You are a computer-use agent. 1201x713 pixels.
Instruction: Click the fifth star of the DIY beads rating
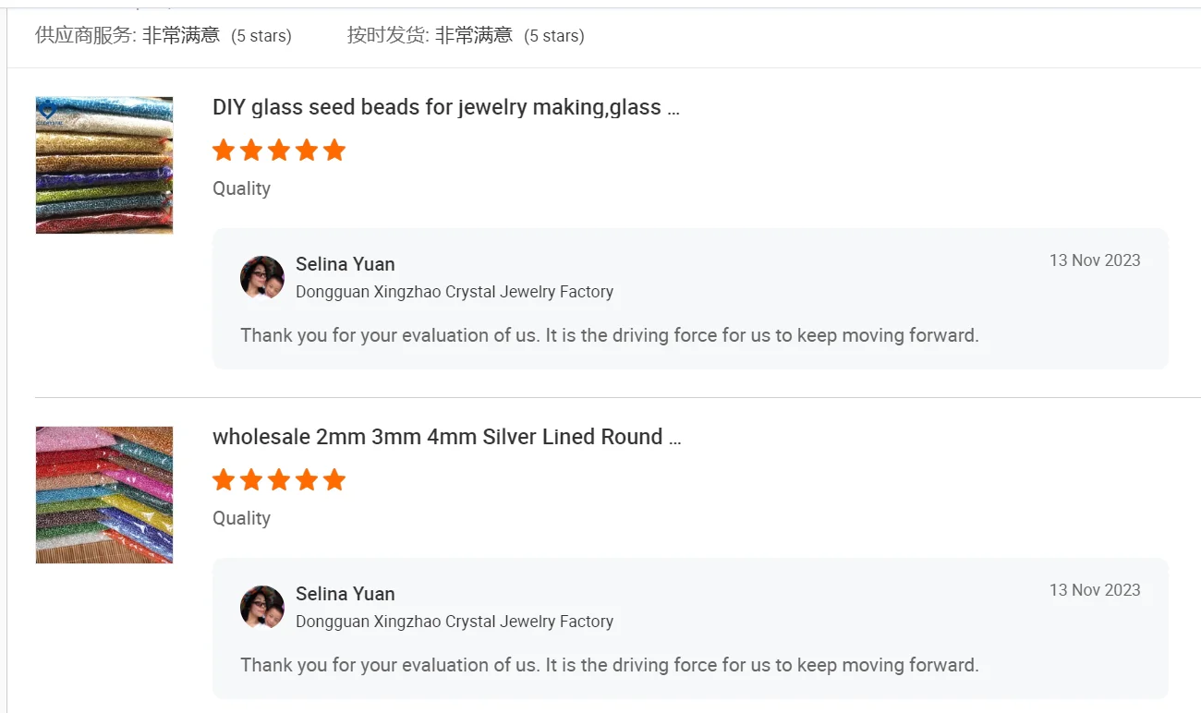coord(334,151)
